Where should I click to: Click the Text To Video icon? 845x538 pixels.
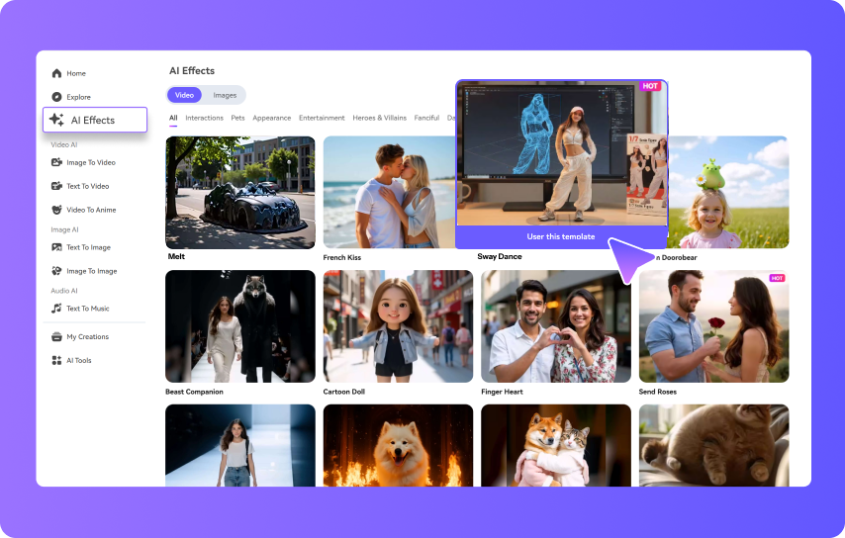click(56, 186)
